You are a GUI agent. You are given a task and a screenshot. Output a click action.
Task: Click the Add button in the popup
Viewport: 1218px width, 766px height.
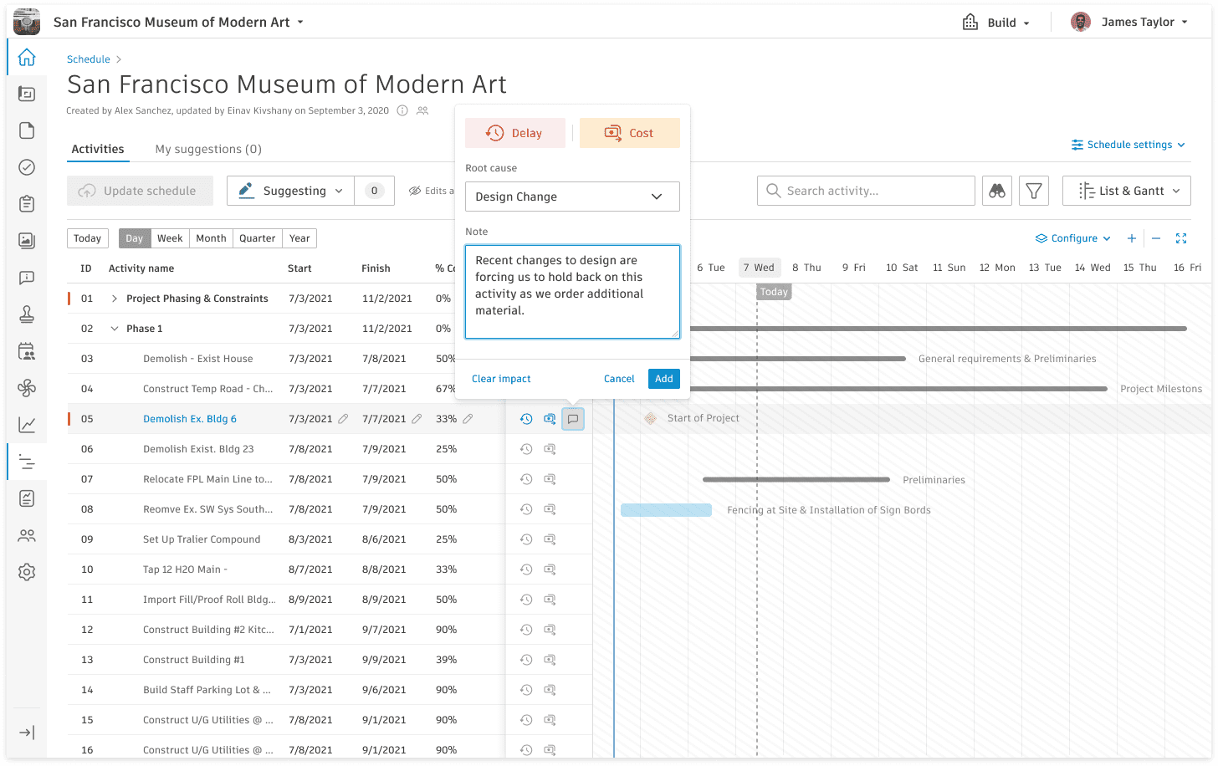[x=663, y=379]
